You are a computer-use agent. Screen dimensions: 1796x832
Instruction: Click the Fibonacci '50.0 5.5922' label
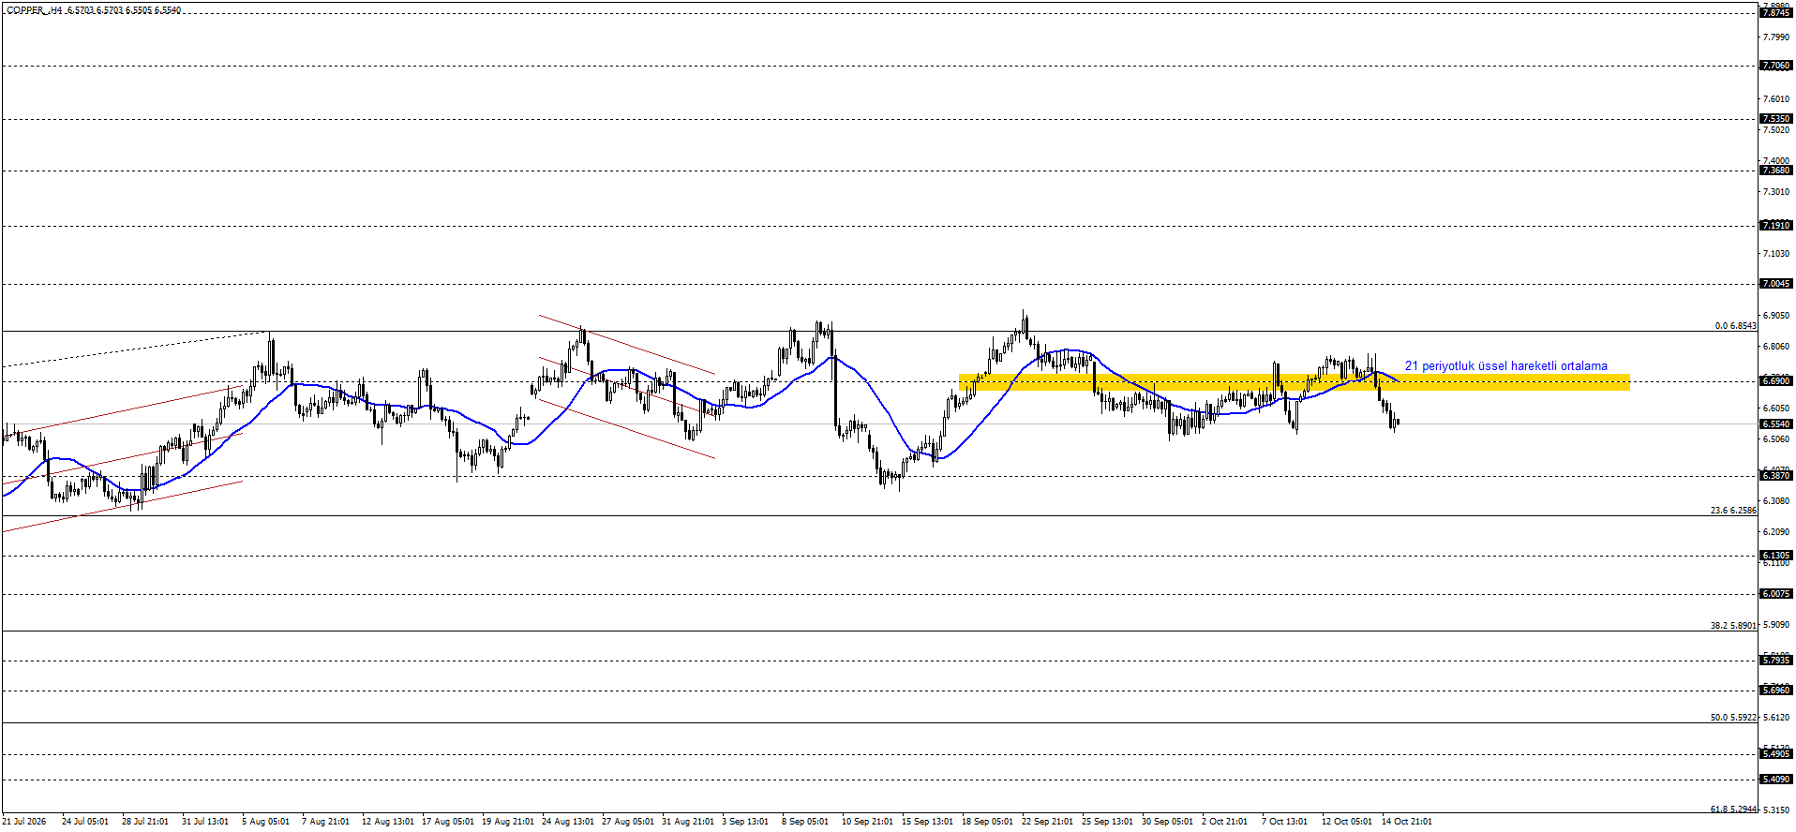tap(1733, 718)
